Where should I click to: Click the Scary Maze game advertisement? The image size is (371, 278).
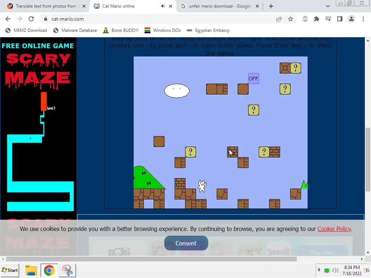tap(38, 129)
